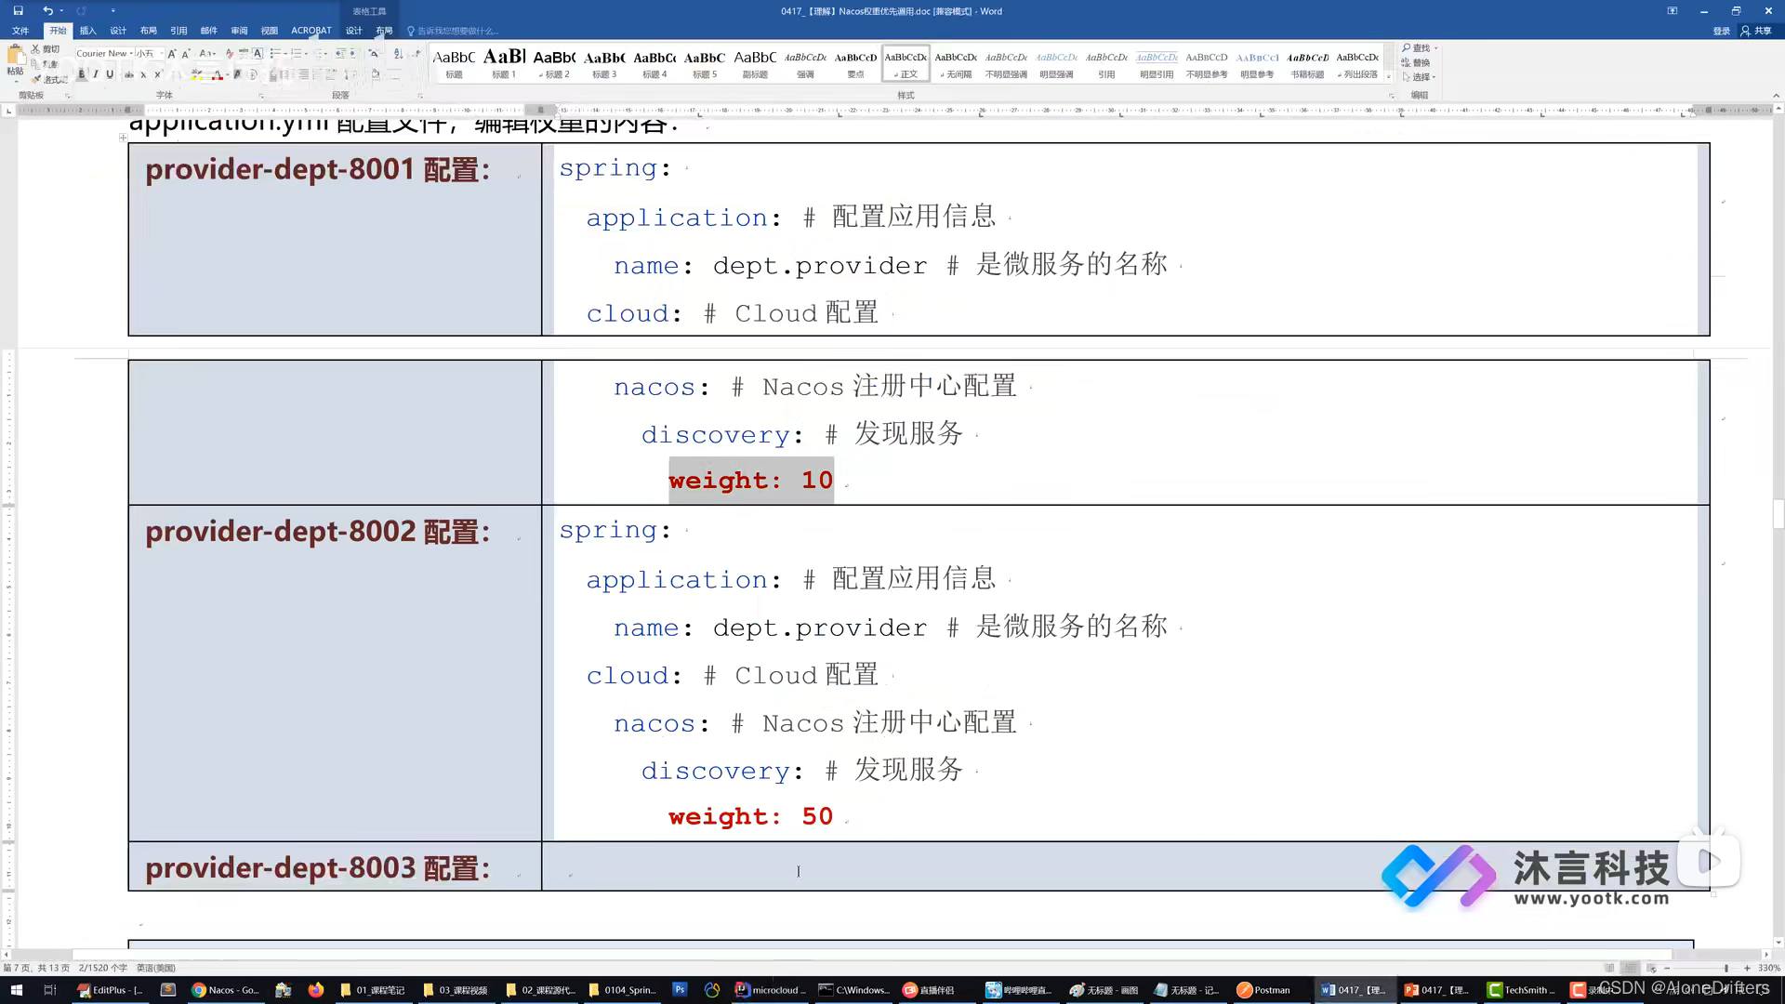
Task: Click the Cut (剪切) scissors icon
Action: (x=36, y=48)
